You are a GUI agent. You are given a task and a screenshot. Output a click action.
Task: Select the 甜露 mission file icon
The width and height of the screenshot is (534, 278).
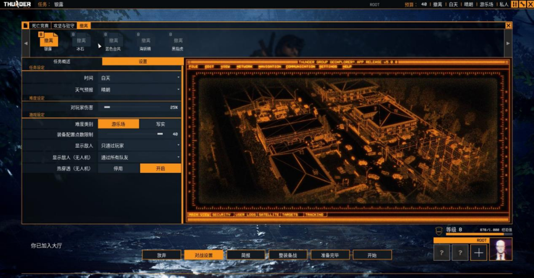[x=48, y=40]
